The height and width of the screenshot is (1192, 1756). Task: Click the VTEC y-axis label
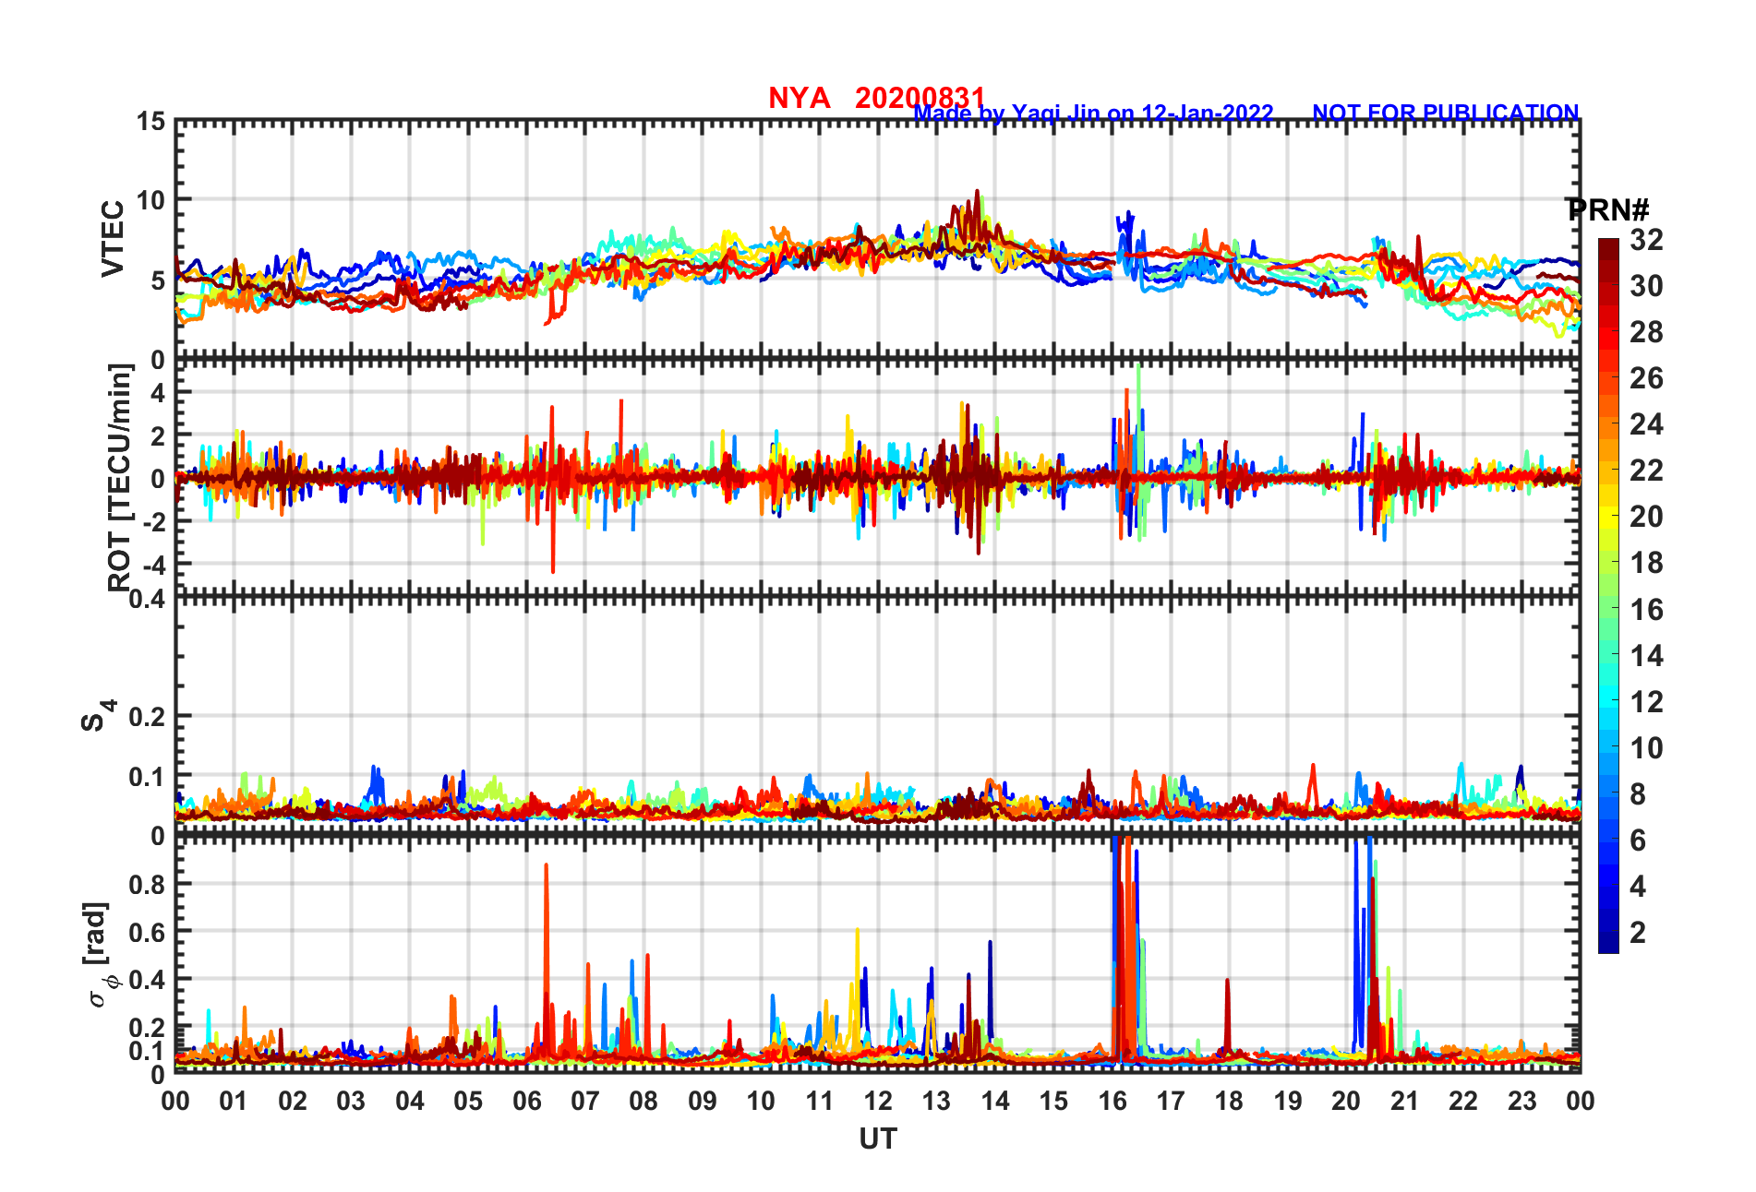coord(113,238)
